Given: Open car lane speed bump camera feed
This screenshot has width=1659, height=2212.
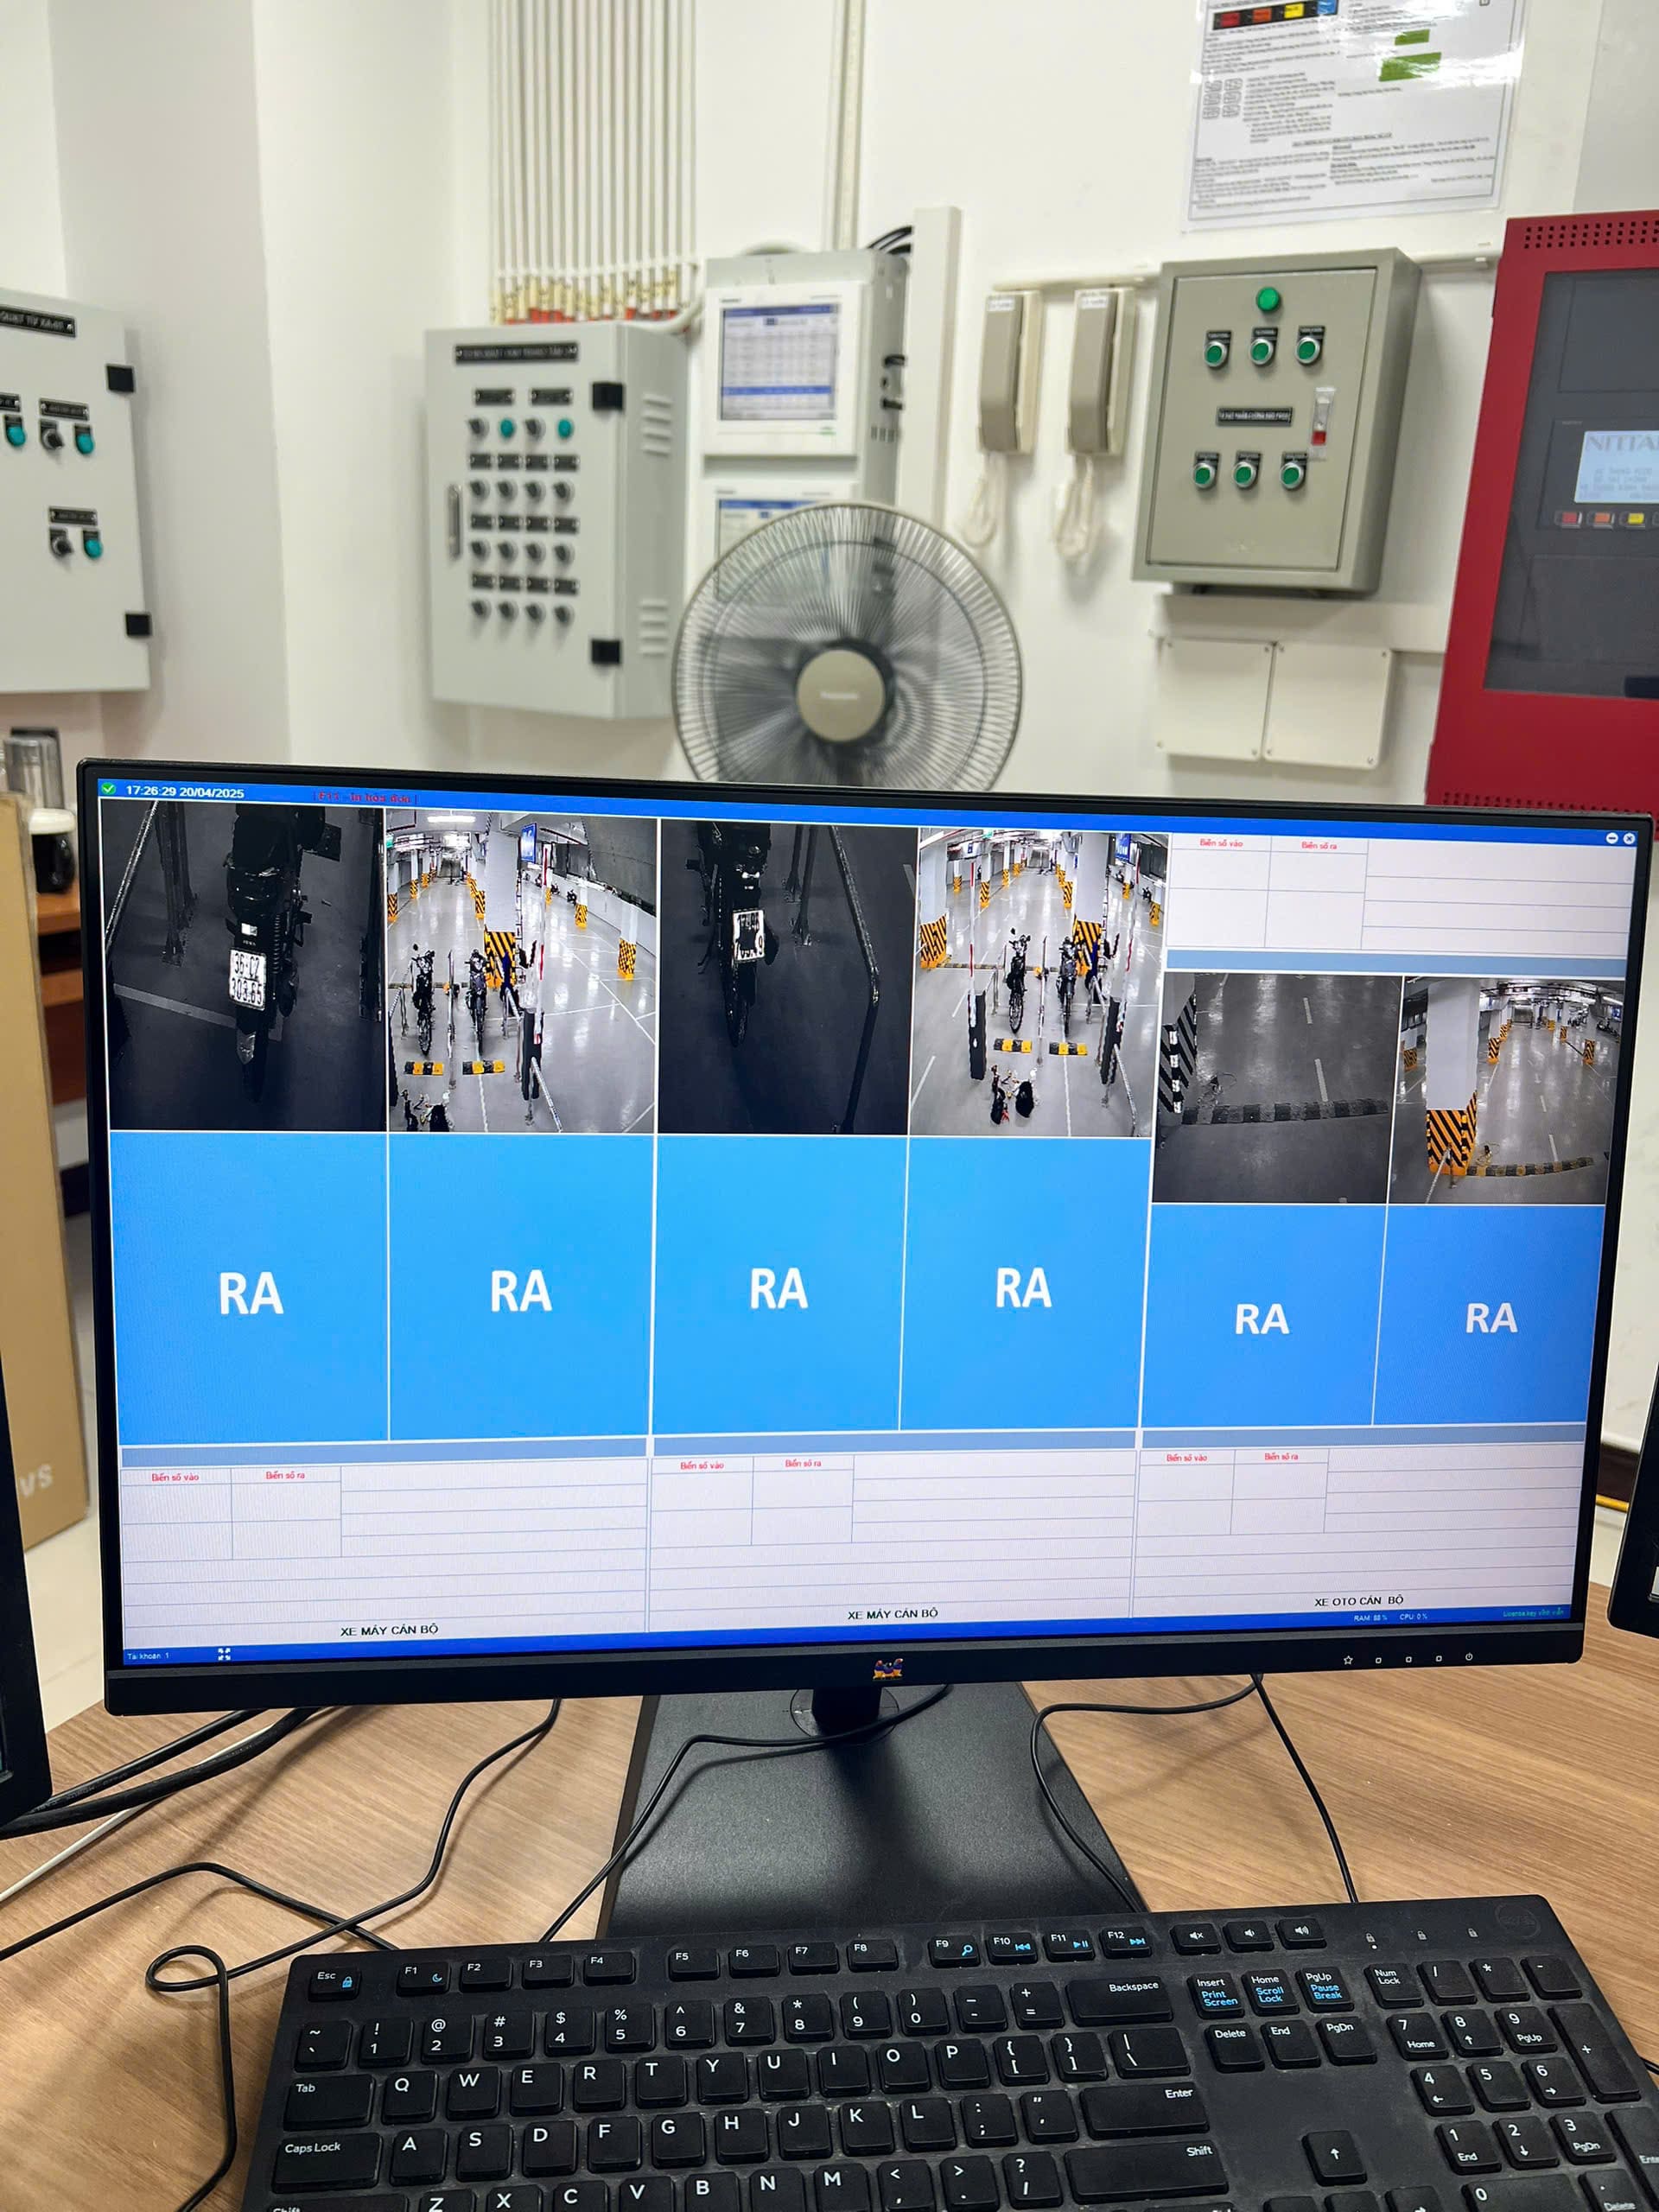Looking at the screenshot, I should [x=1275, y=1088].
